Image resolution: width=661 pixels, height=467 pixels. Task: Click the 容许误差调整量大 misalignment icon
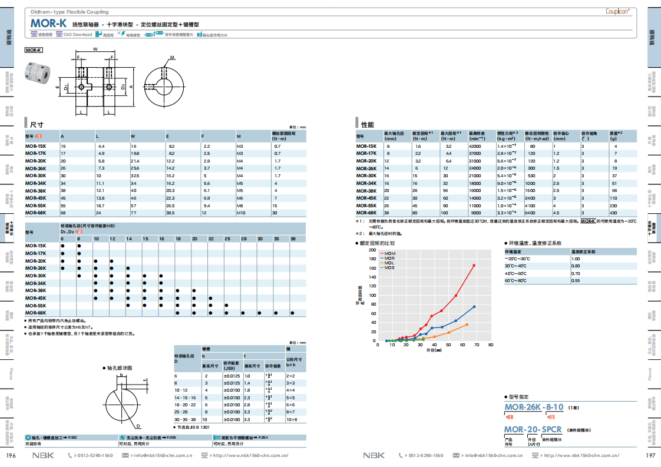154,34
